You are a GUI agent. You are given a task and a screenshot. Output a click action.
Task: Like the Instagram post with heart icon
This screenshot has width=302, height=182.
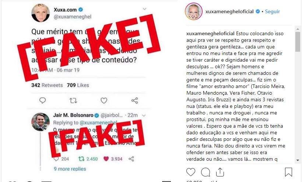click(191, 172)
